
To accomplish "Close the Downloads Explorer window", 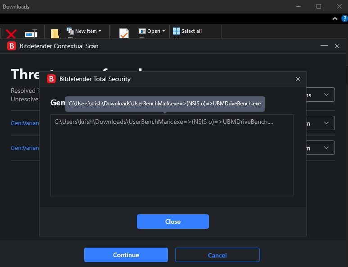I will 339,6.
